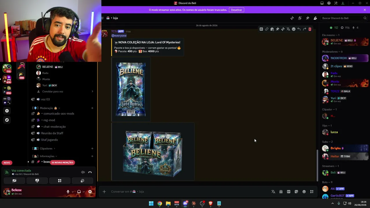This screenshot has height=208, width=370.
Task: Translate the TCG message using hover toolbar
Action: click(x=288, y=29)
